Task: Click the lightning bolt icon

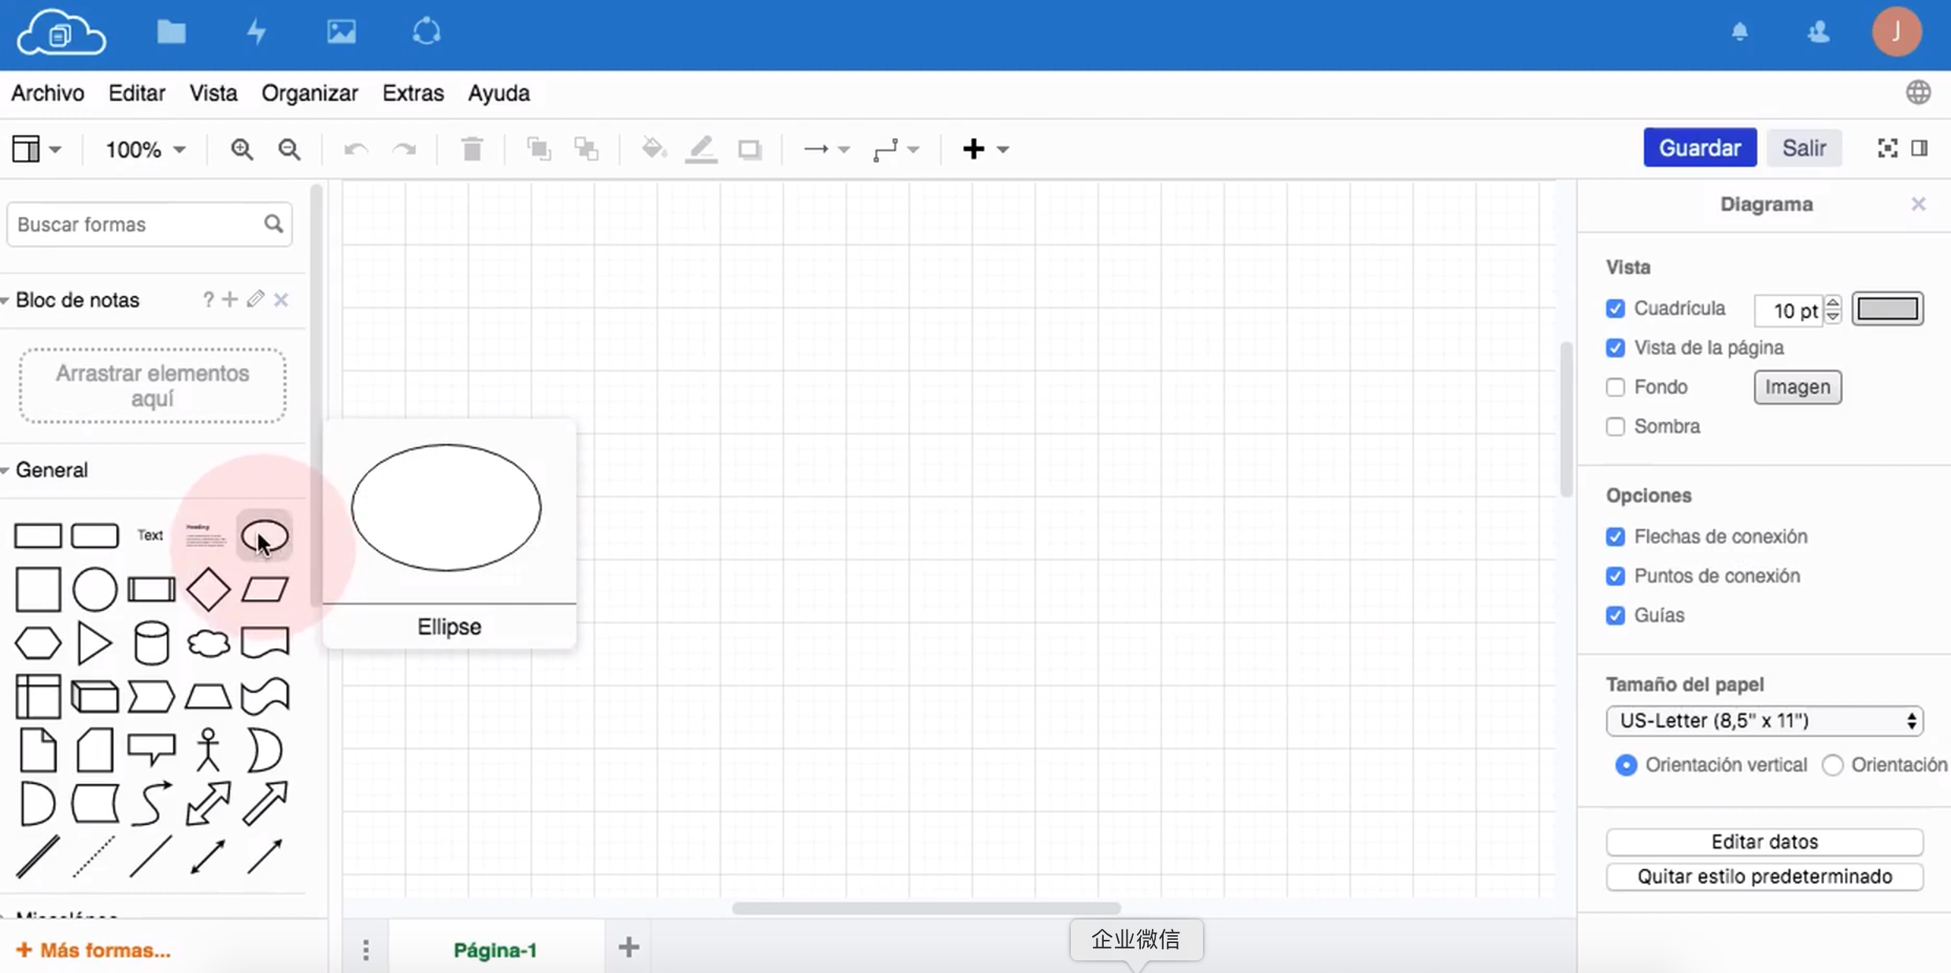Action: (257, 32)
